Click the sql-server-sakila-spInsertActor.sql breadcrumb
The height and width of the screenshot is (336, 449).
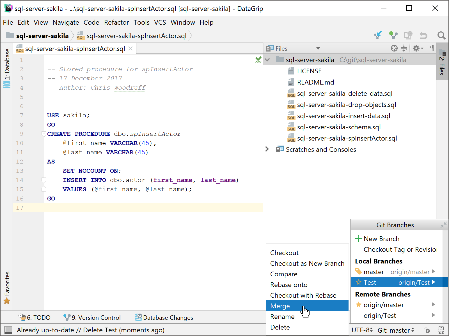(x=132, y=36)
